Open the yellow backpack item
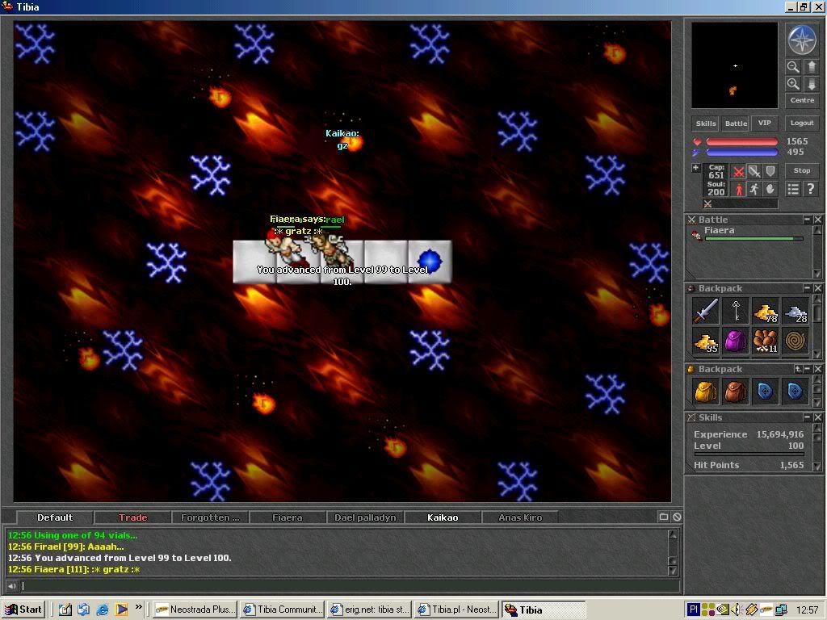The image size is (827, 620). [706, 392]
